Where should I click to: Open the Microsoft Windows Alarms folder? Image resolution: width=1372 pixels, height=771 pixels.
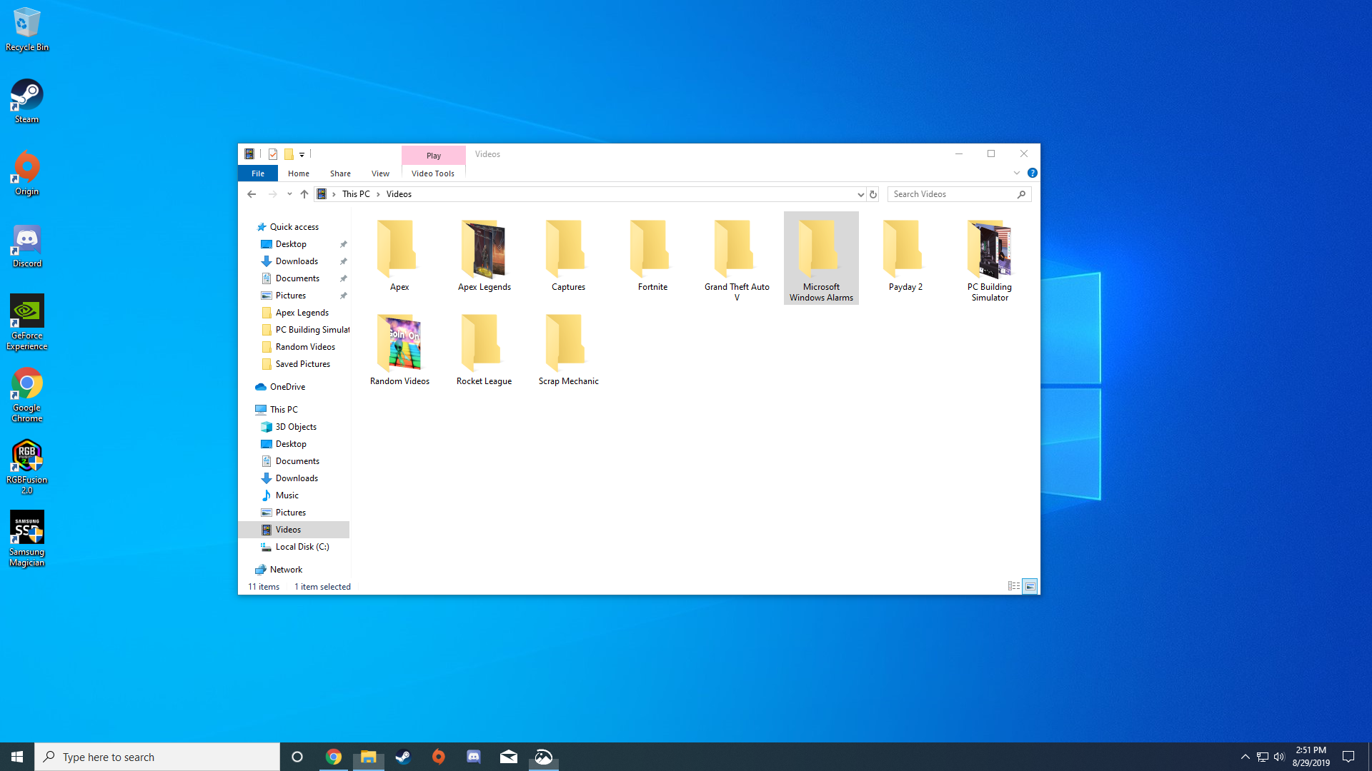click(821, 260)
